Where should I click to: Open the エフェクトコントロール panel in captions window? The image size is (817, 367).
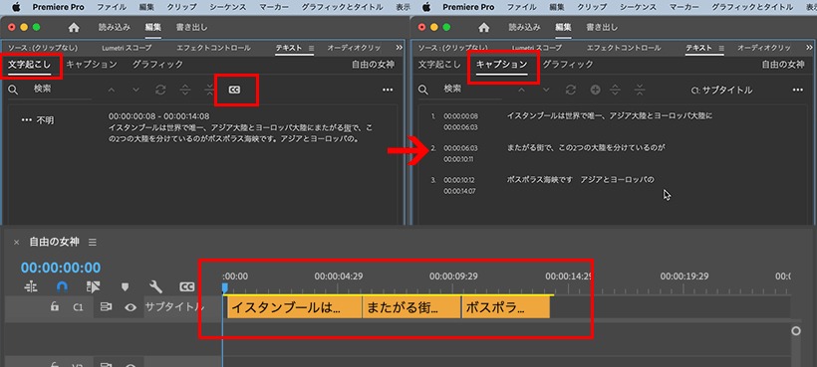tap(624, 48)
